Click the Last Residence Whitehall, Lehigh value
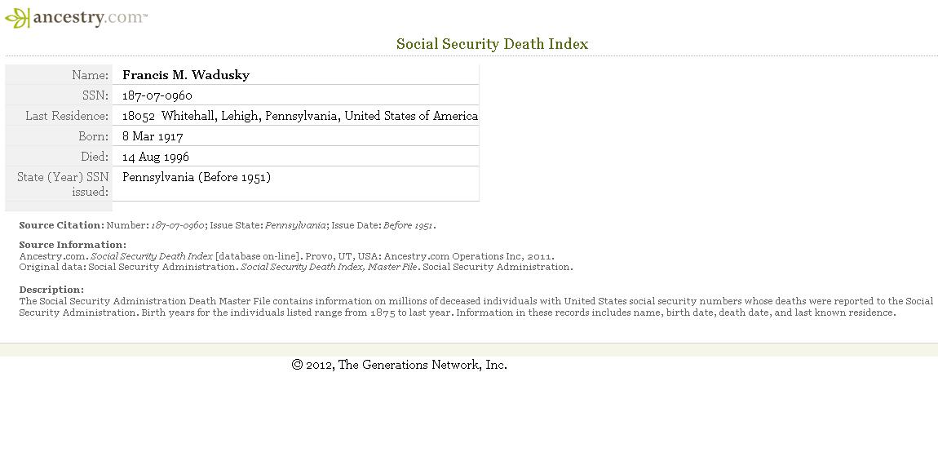This screenshot has height=470, width=938. 299,116
